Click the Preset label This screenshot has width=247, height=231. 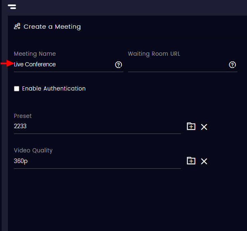23,116
